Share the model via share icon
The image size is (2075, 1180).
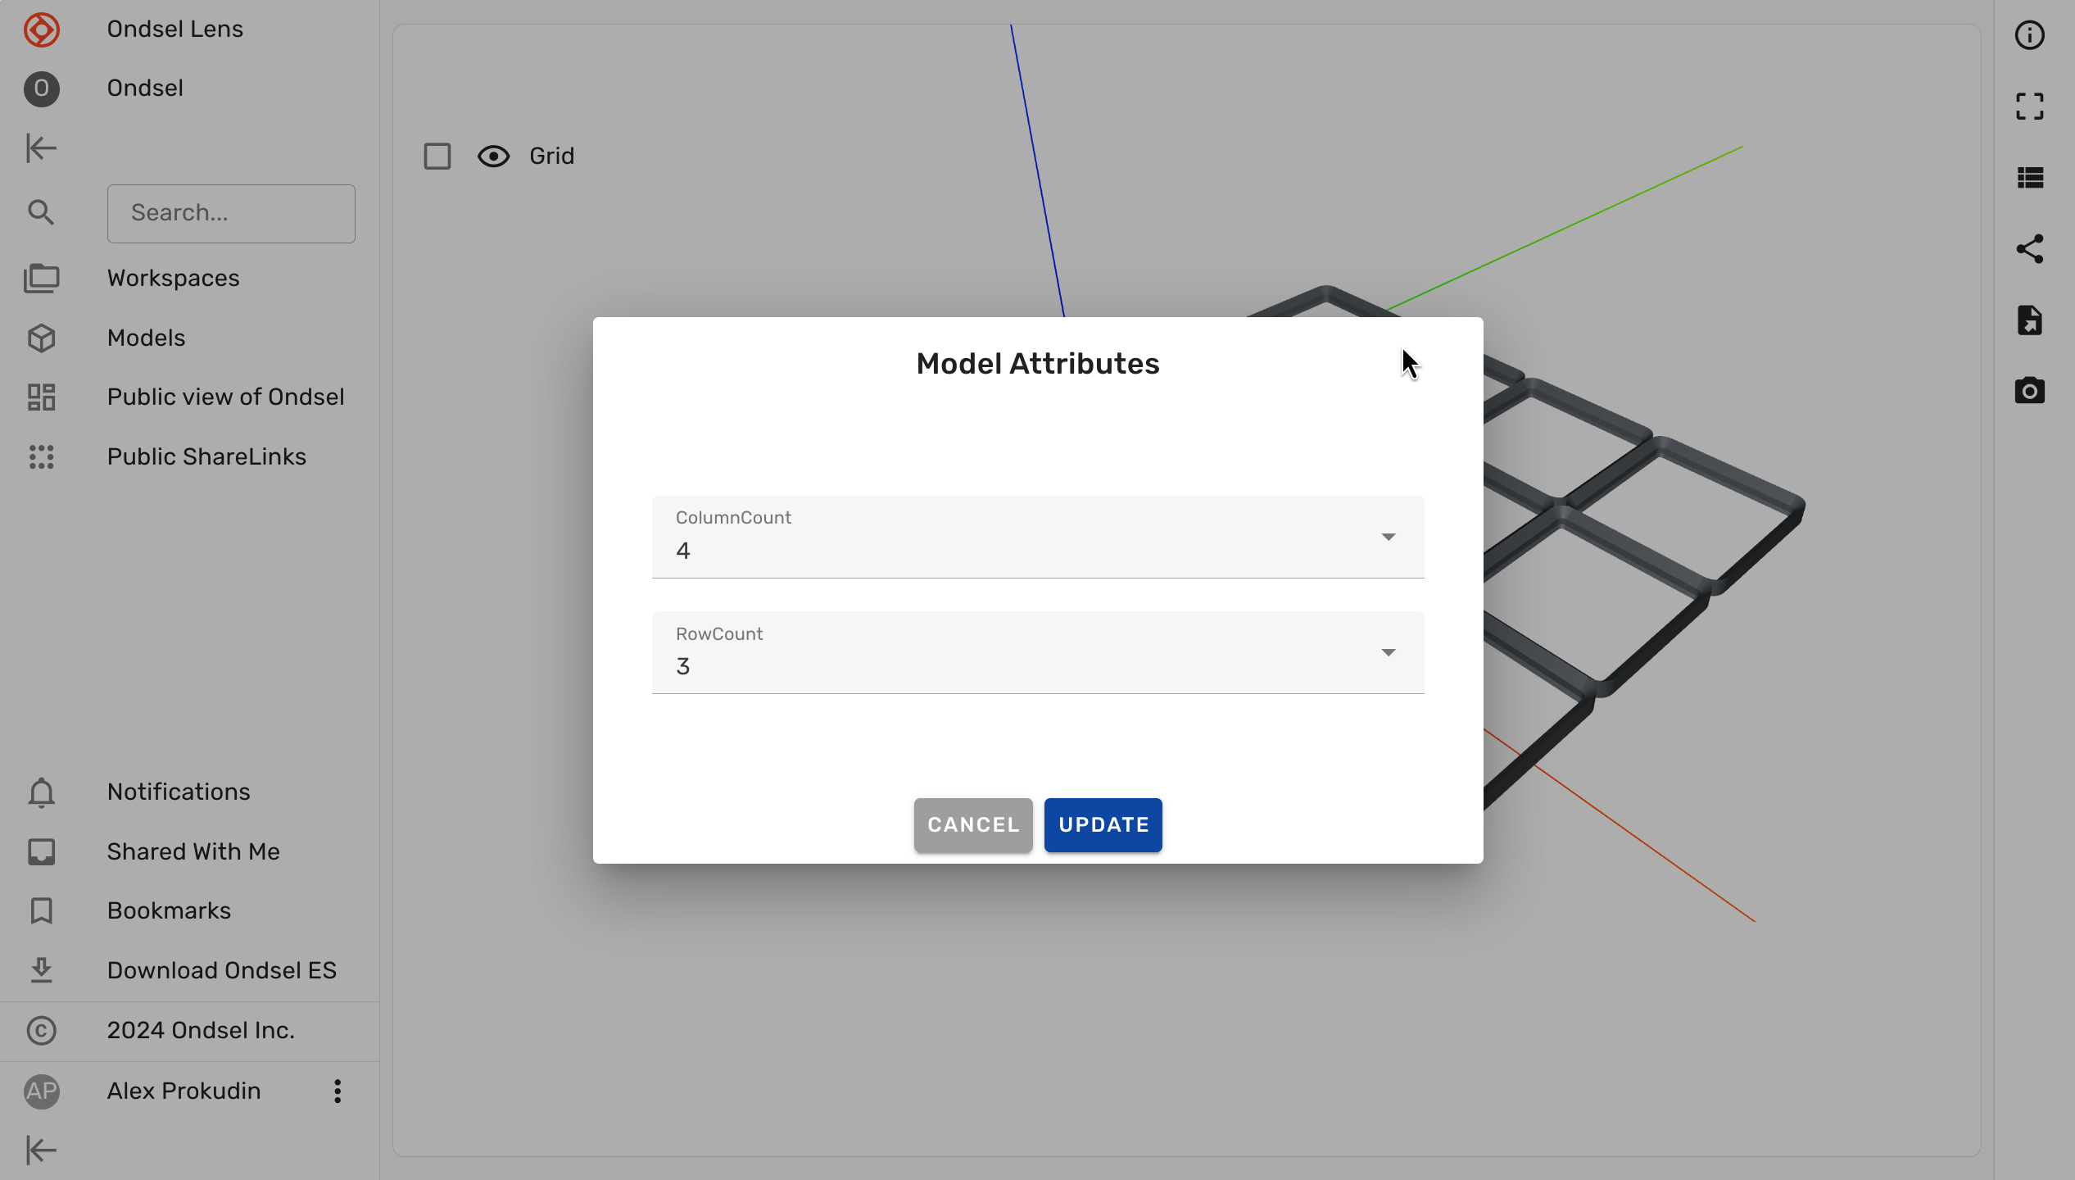pos(2029,248)
